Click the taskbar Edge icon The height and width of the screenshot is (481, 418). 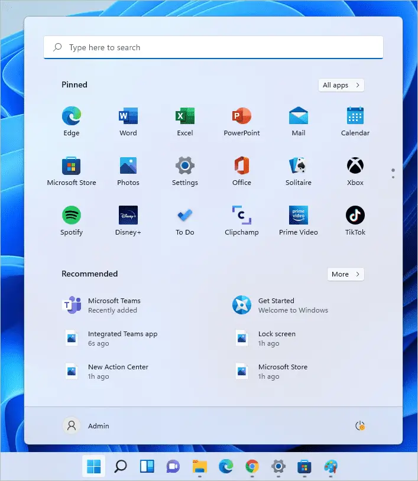coord(226,467)
